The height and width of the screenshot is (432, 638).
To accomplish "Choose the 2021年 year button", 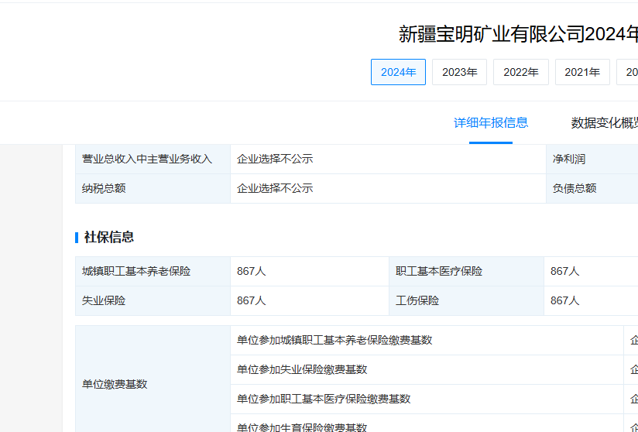I will coord(582,72).
